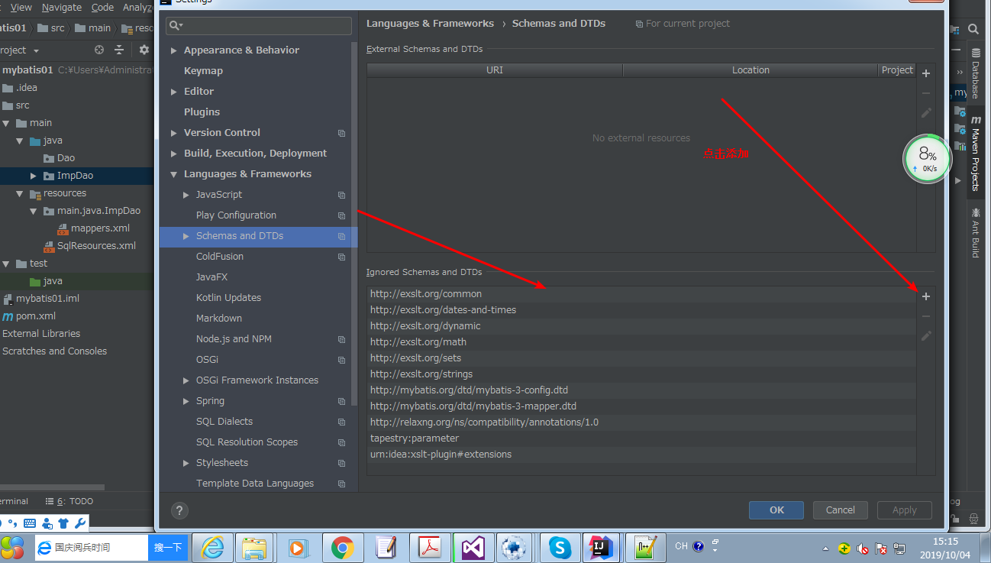Expand Build, Execution, Deployment group
991x563 pixels.
point(175,154)
